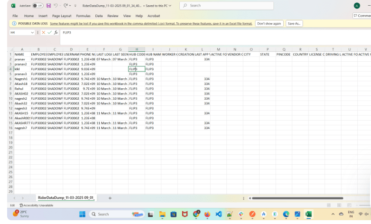
Task: Open McAfee from taskbar
Action: tap(185, 214)
